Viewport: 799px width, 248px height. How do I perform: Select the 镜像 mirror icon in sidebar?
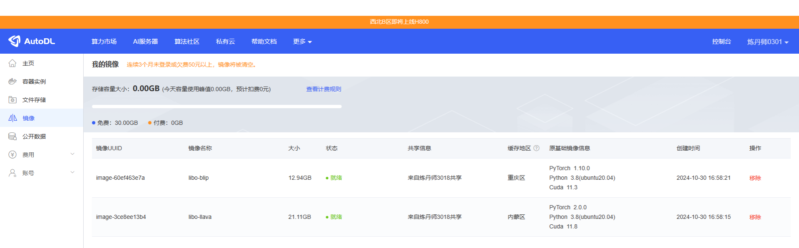coord(12,118)
